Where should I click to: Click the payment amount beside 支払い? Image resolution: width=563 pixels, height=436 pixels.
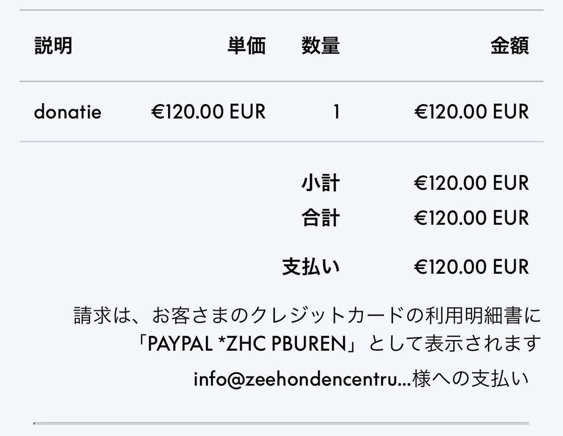472,267
